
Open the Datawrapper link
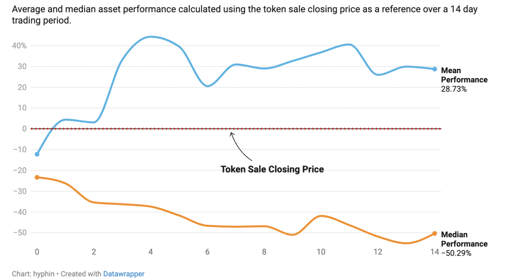click(x=124, y=274)
